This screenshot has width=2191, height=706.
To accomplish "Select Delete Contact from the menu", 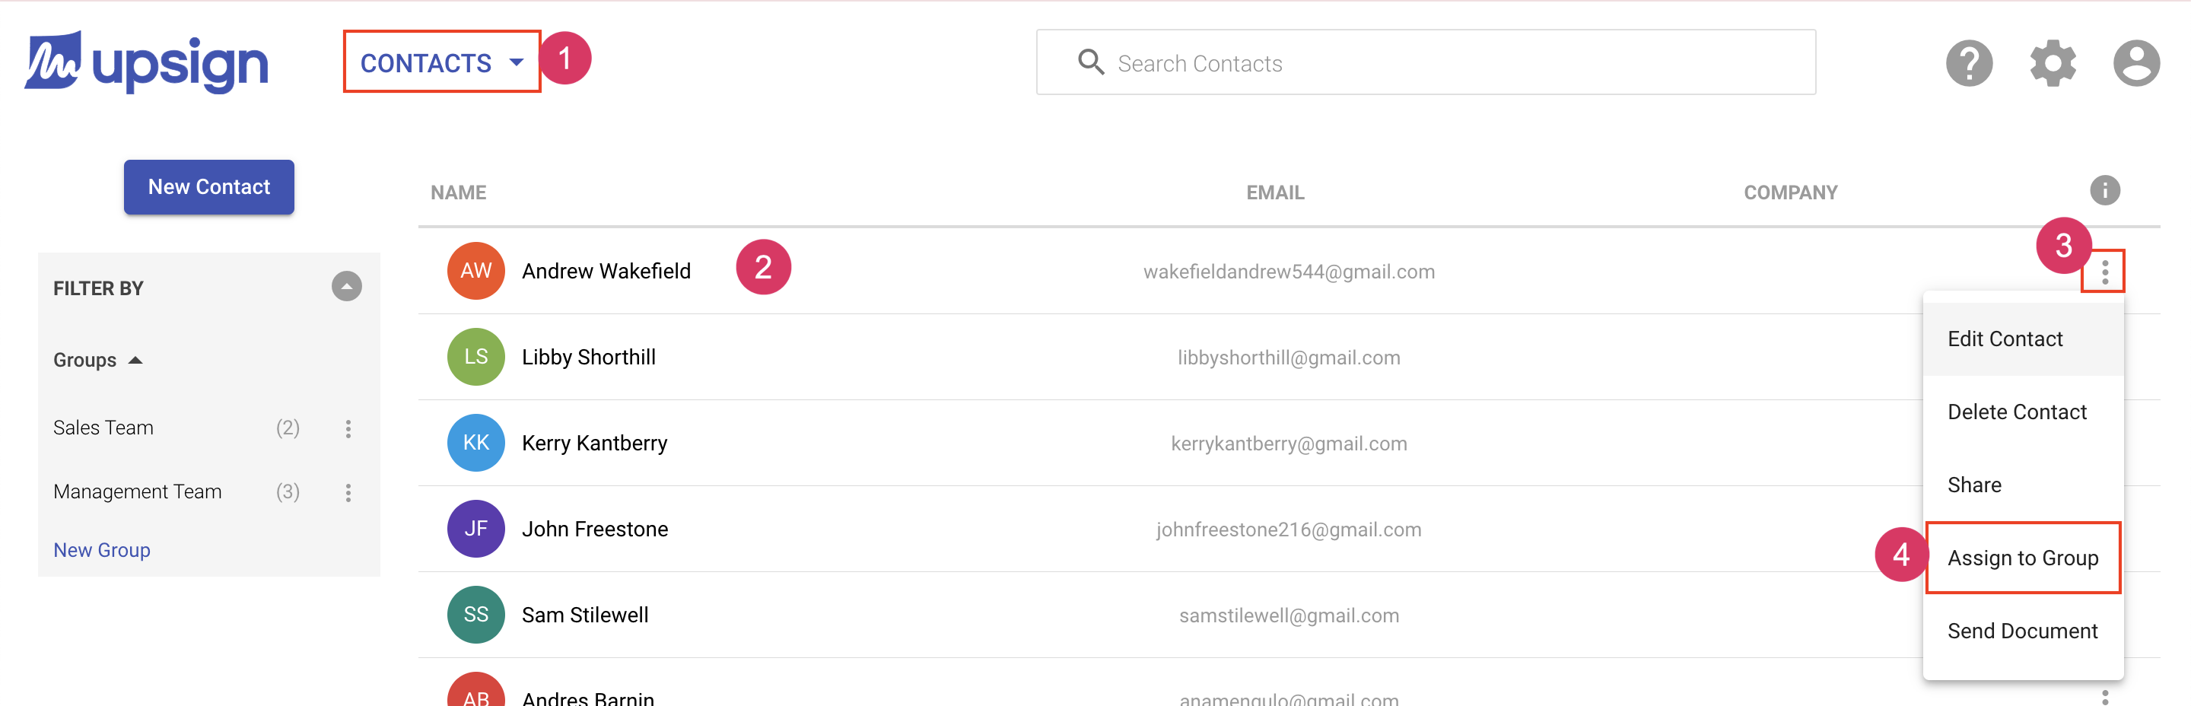I will (x=2017, y=412).
